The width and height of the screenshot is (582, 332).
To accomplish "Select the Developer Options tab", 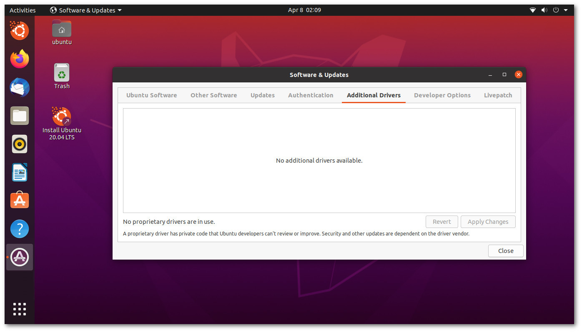I will [442, 95].
